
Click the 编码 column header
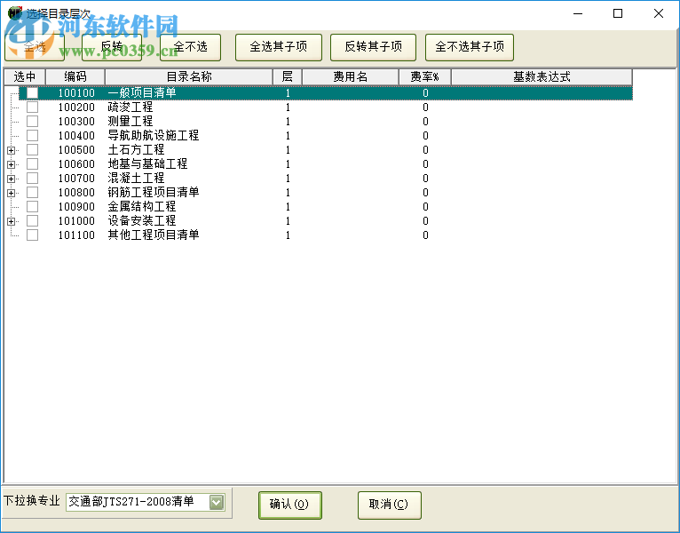(x=75, y=76)
